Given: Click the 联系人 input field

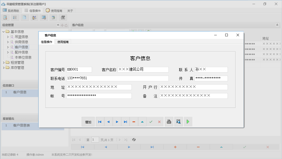Looking at the screenshot, I should (211, 69).
